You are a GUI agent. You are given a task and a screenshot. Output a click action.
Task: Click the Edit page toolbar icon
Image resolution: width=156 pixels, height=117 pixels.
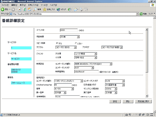click(x=86, y=10)
